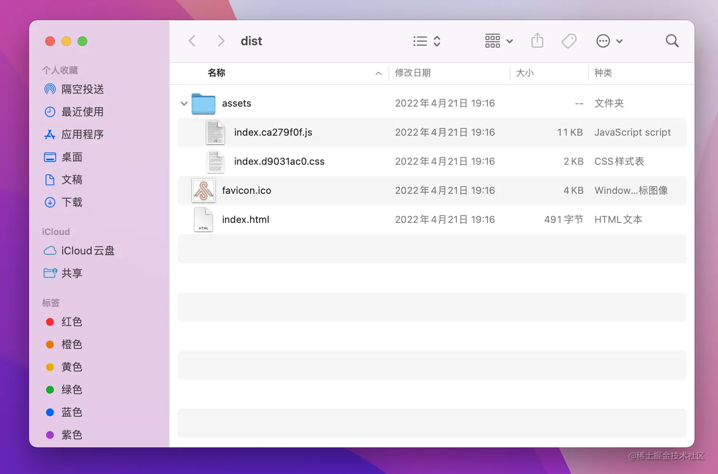Click the dist window title
This screenshot has height=474, width=718.
(x=251, y=41)
